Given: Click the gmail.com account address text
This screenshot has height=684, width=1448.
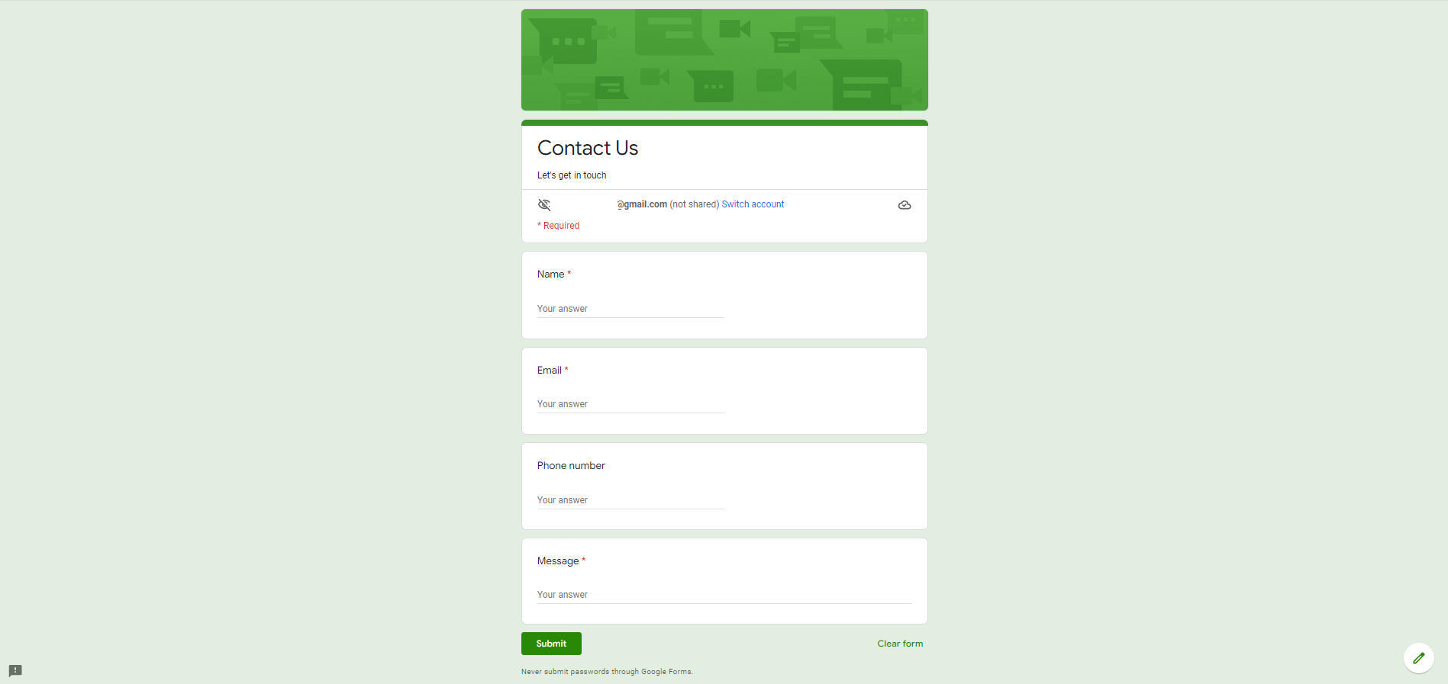Looking at the screenshot, I should click(x=642, y=204).
